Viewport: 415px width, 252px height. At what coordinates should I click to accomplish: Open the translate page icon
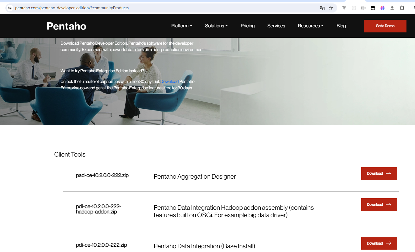[322, 8]
